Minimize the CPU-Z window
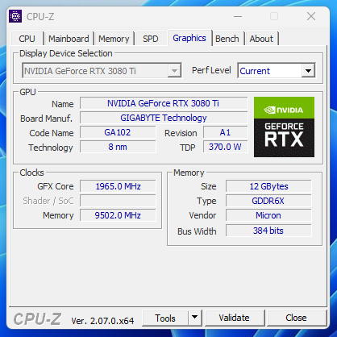337x337 pixels. tap(238, 16)
